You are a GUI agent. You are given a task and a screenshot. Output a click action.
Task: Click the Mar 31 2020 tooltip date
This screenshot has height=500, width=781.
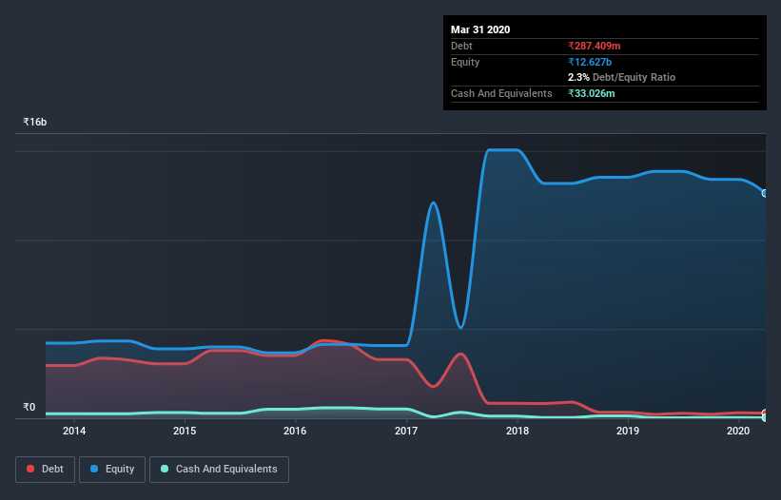[x=480, y=29]
